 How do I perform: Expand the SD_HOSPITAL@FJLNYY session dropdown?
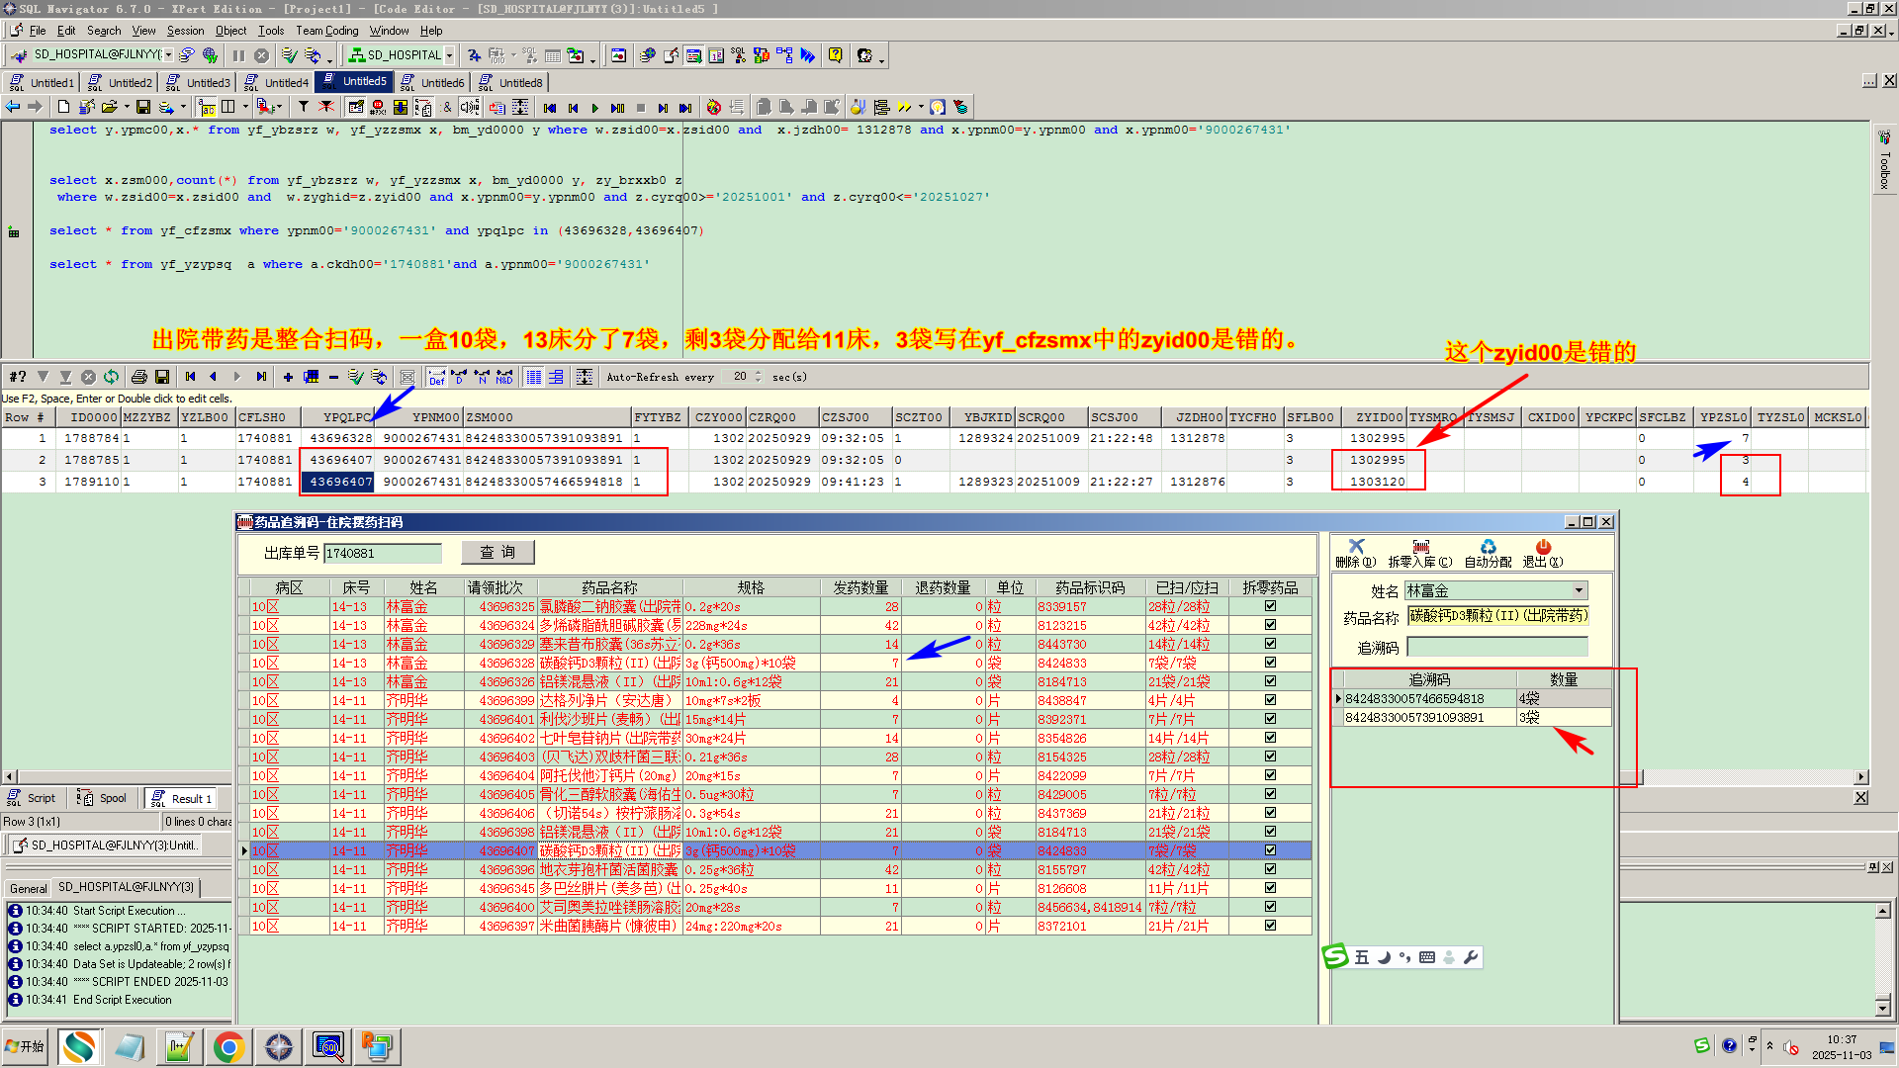(x=168, y=55)
